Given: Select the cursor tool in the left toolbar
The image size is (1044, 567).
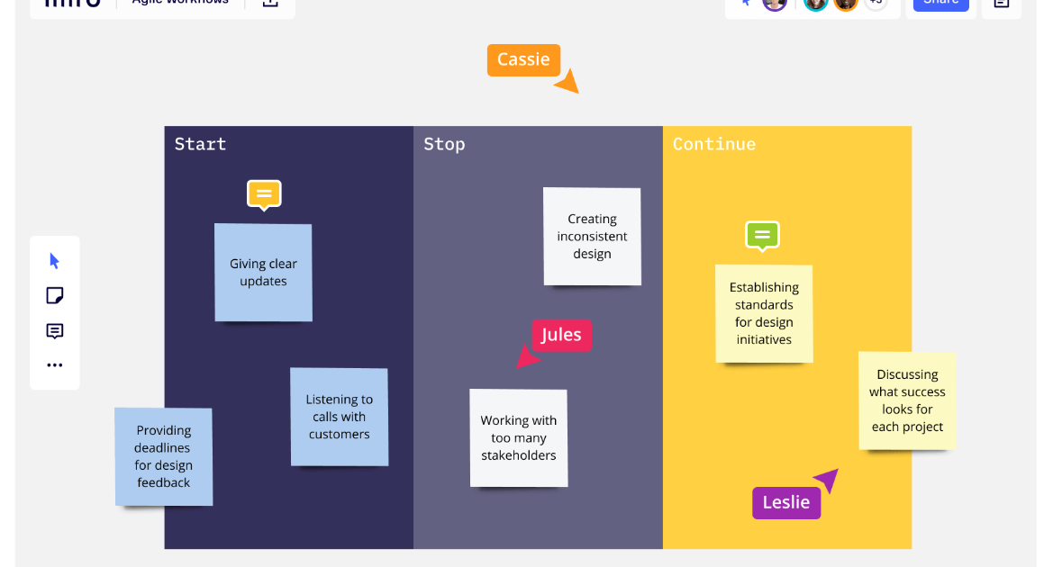Looking at the screenshot, I should (x=55, y=260).
